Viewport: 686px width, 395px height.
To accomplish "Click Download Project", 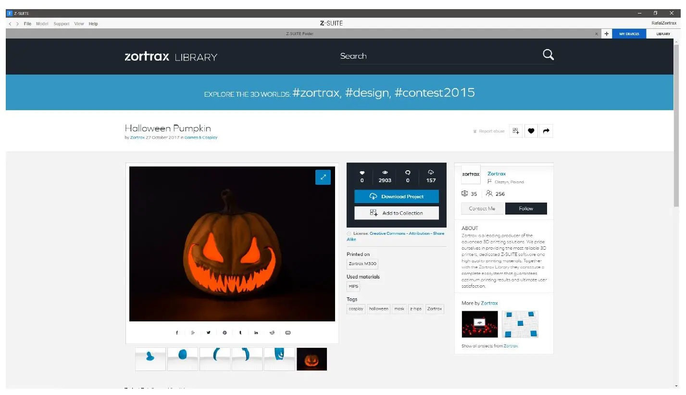I will [x=396, y=196].
